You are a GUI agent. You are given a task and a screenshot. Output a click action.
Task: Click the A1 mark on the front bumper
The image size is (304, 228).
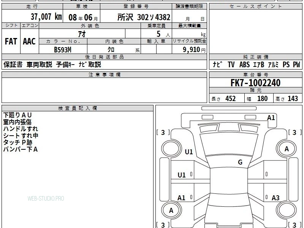coord(271,118)
